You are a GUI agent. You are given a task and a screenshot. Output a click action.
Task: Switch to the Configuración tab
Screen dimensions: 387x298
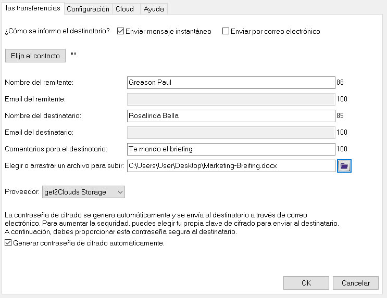pos(88,9)
